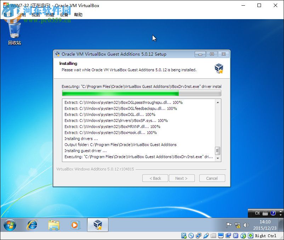Viewport: 284px width, 240px height.
Task: Click the install log scrollbar down arrow
Action: click(x=218, y=158)
